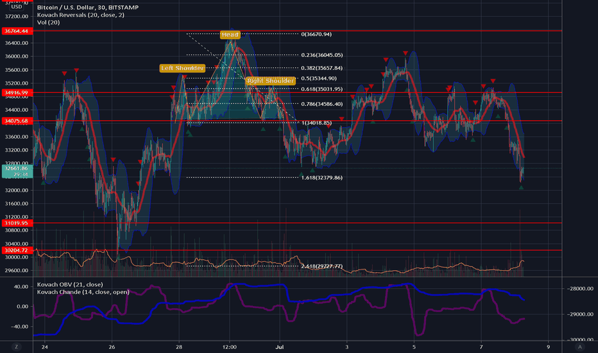This screenshot has width=598, height=353.
Task: Click the 24 date on time axis
Action: click(45, 347)
